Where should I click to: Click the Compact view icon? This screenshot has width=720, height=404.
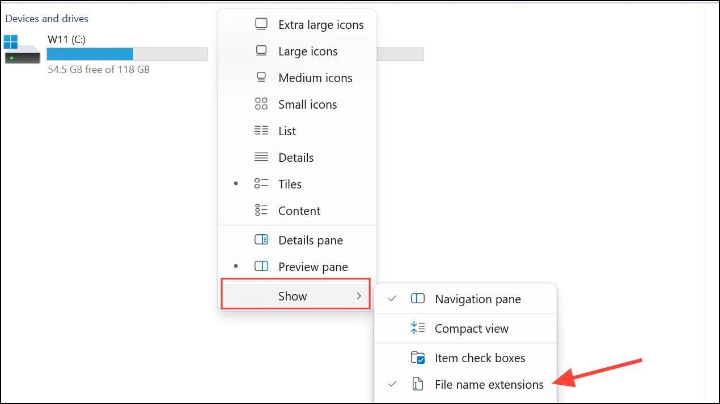coord(418,328)
